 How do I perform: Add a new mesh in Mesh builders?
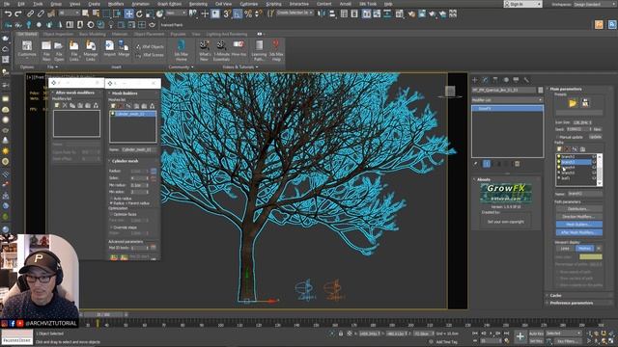pos(113,106)
